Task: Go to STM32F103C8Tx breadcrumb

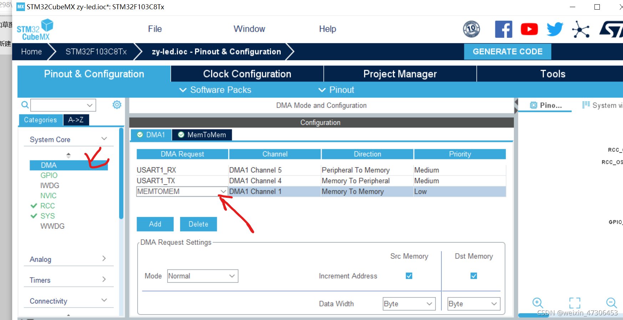Action: pos(96,52)
